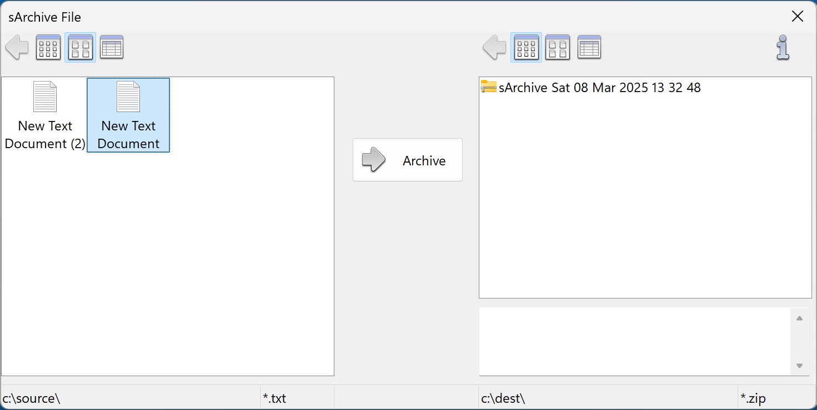This screenshot has height=410, width=817.
Task: Toggle report view for the destination file list
Action: 589,47
